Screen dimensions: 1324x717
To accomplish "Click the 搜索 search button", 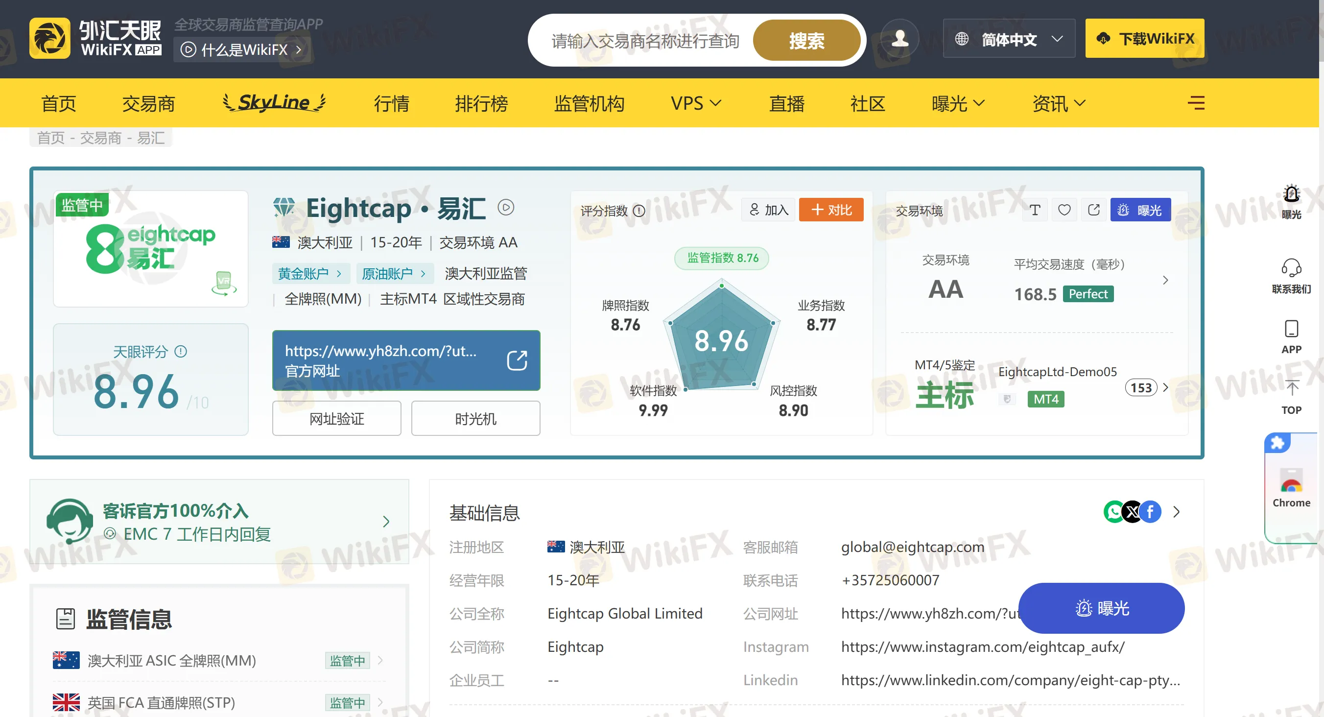I will click(x=806, y=40).
